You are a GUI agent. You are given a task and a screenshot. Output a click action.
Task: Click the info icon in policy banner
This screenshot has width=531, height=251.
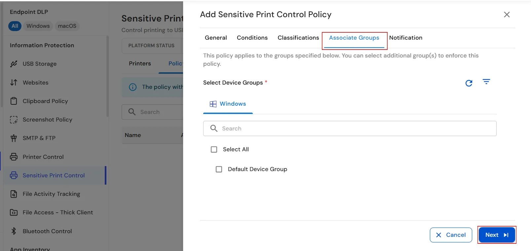coord(133,87)
